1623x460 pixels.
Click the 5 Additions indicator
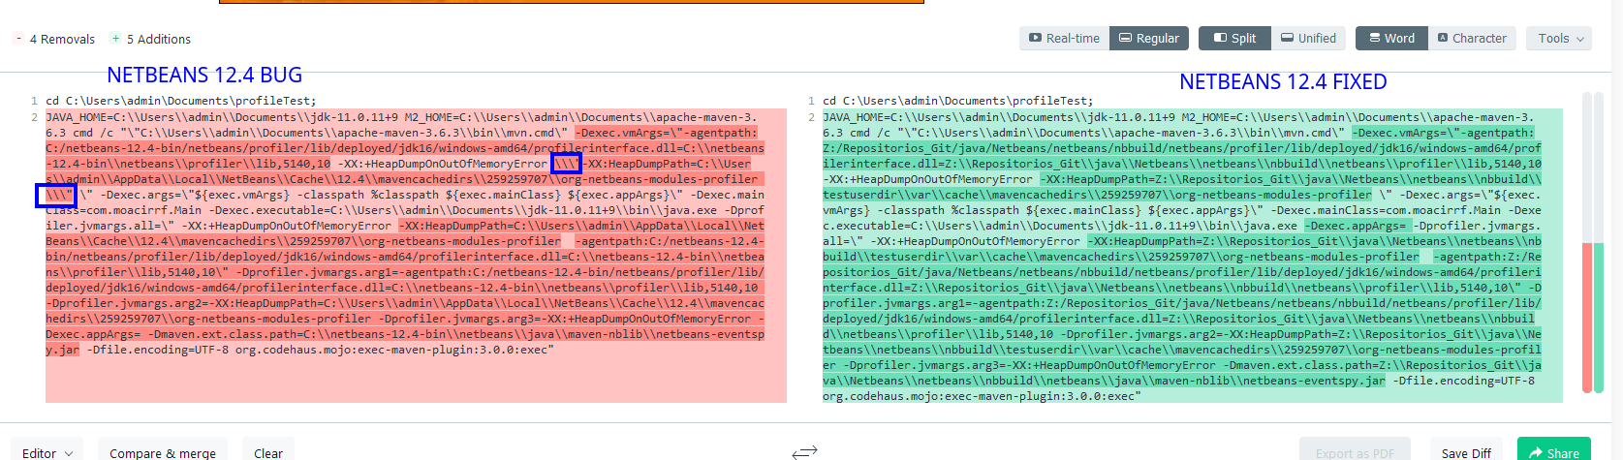point(150,39)
